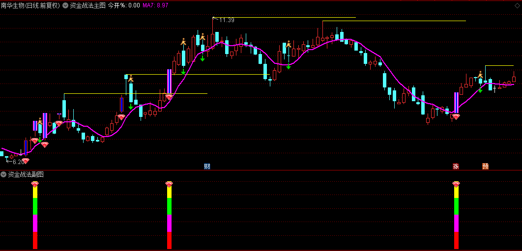Click the 南华生物(日线.前复权) title
The image size is (522, 251).
coord(30,5)
